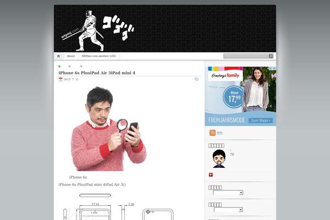
Task: Click the red YouTube play icon
Action: [211, 175]
